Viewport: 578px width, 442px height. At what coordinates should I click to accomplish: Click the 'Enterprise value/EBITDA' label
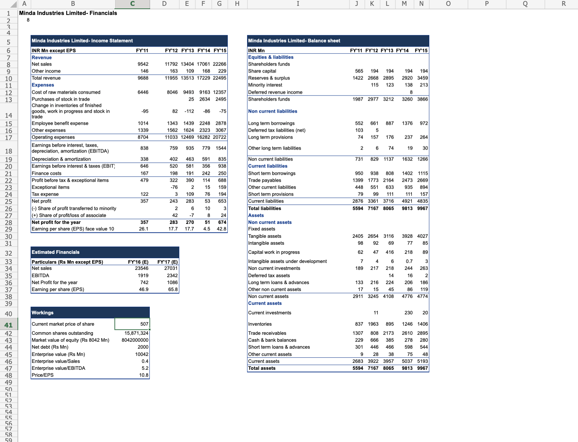(x=58, y=368)
